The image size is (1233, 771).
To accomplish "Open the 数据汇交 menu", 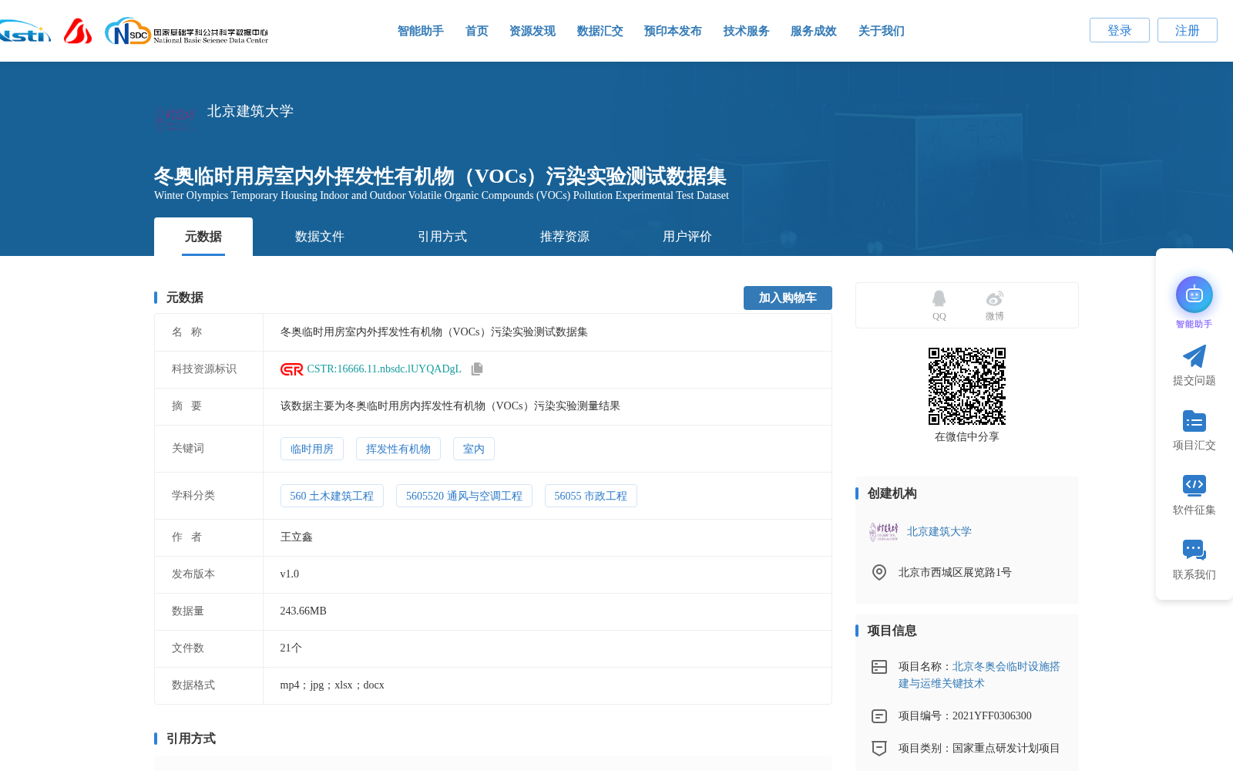I will (600, 31).
